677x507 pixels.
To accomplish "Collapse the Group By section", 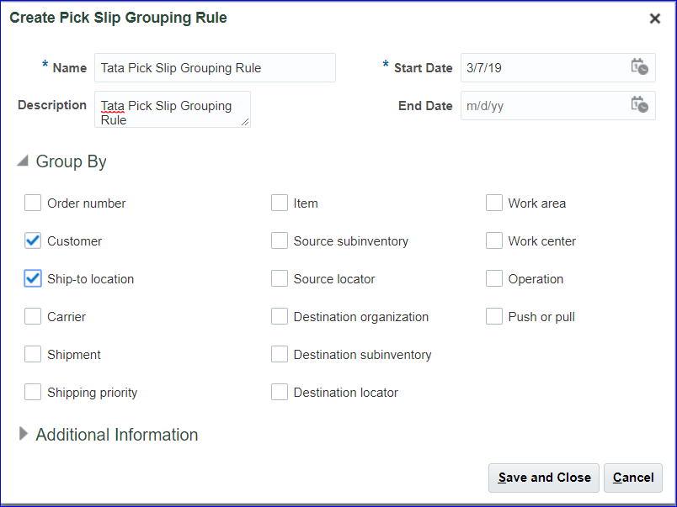I will [x=23, y=161].
